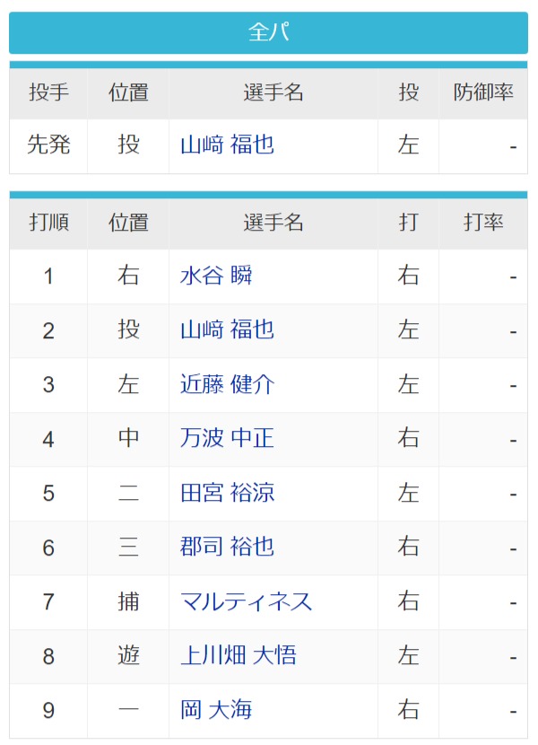
Task: Click the 捕 position cell for マルティネス
Action: click(128, 602)
